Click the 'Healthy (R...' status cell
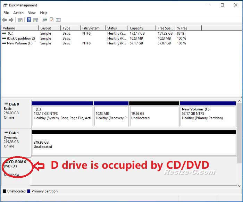 click(x=117, y=38)
